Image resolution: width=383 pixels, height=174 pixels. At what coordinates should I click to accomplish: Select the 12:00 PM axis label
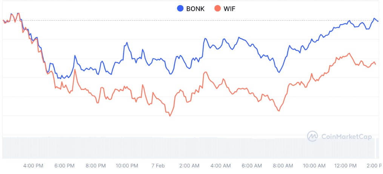(345, 166)
